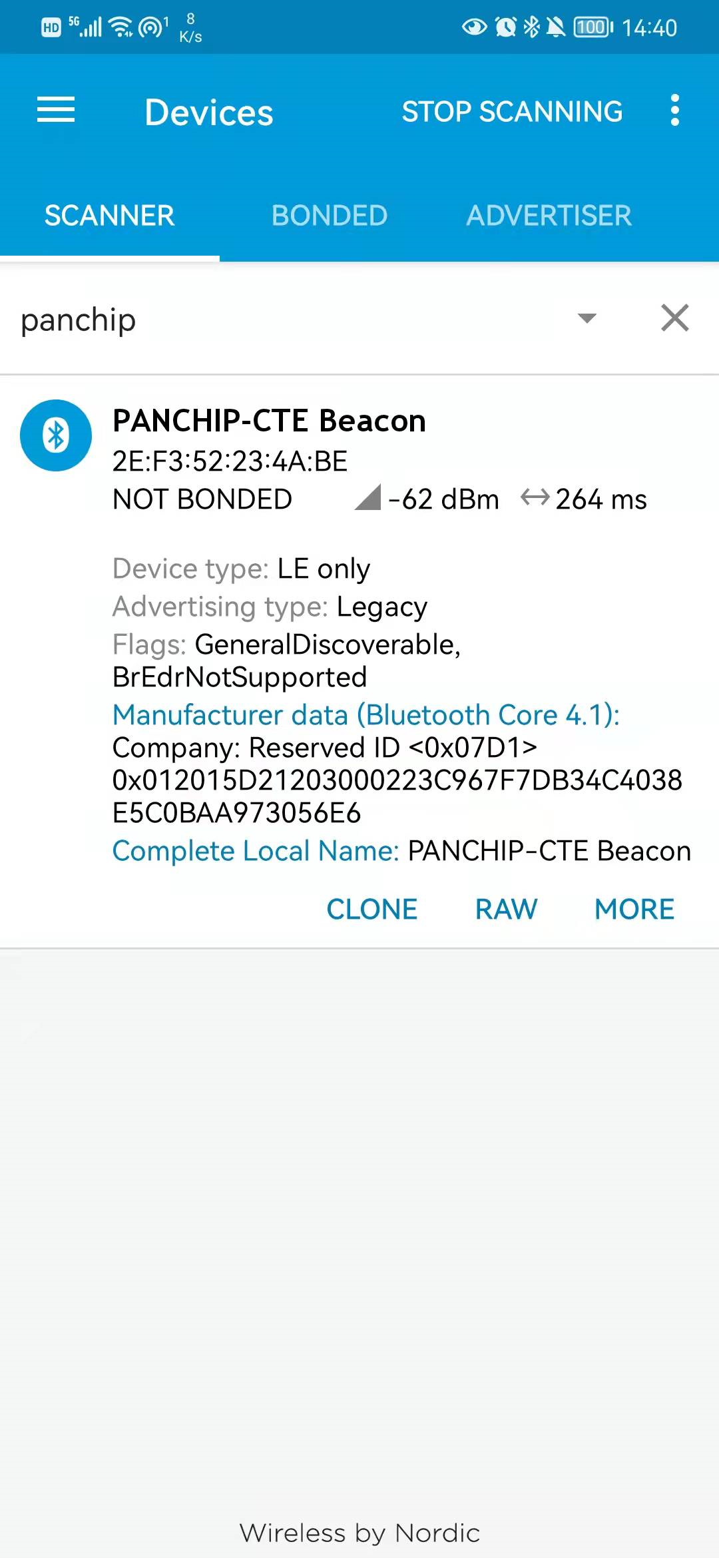Tap the Complete Local Name field
The height and width of the screenshot is (1558, 719).
point(401,851)
